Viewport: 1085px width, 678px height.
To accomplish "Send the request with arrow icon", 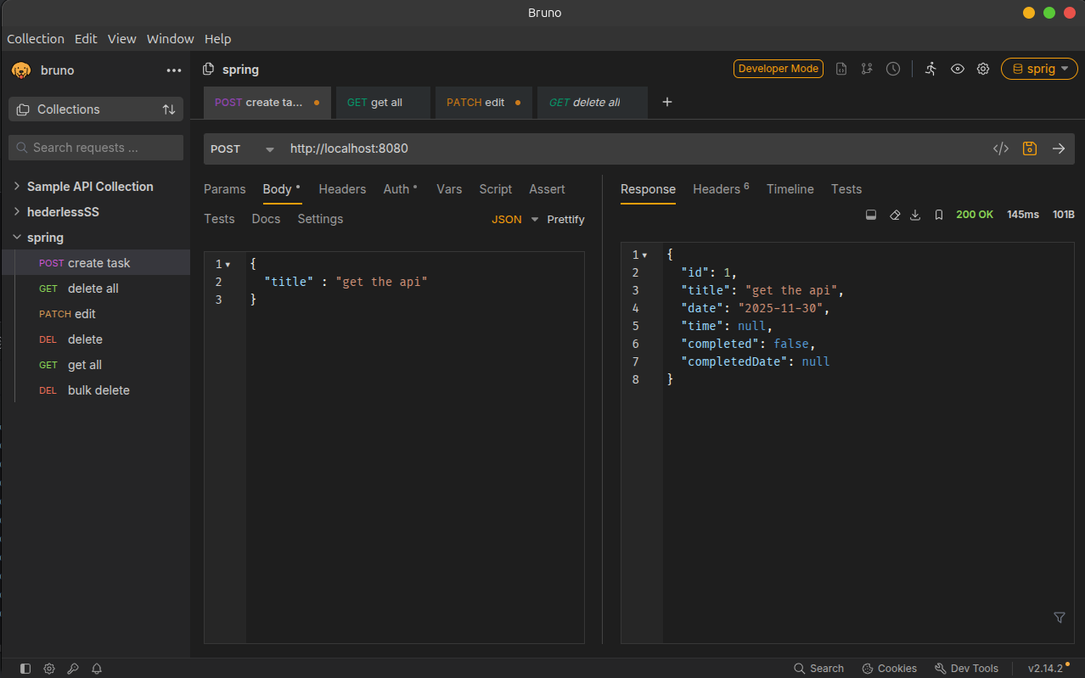I will coord(1059,148).
